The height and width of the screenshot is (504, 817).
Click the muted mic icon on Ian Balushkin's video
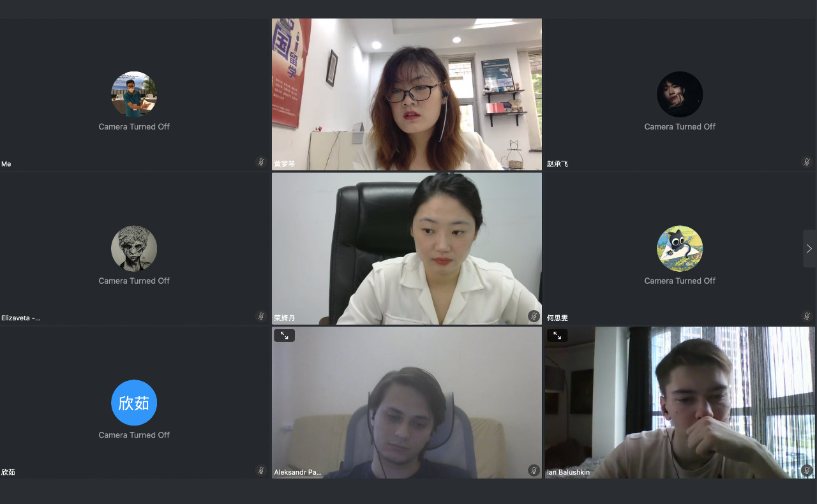pyautogui.click(x=807, y=470)
